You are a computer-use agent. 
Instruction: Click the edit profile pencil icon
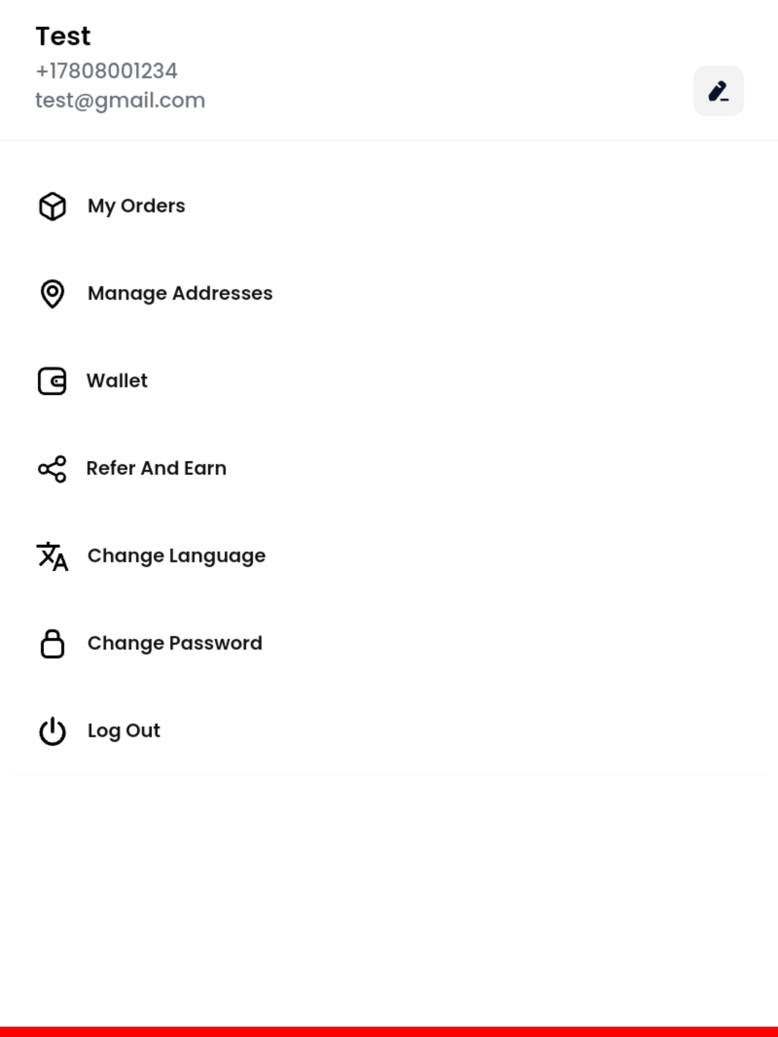point(718,91)
